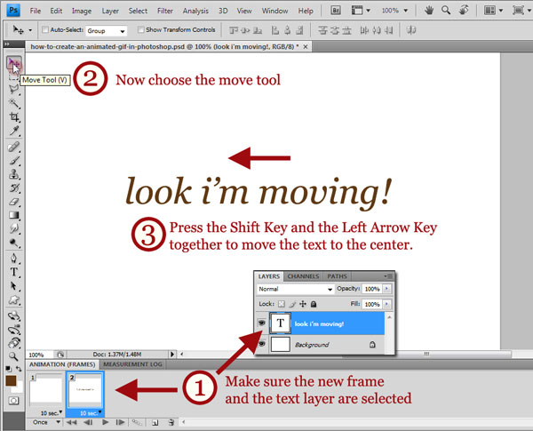
Task: Click the Hand tool in the top bar
Action: click(x=430, y=11)
